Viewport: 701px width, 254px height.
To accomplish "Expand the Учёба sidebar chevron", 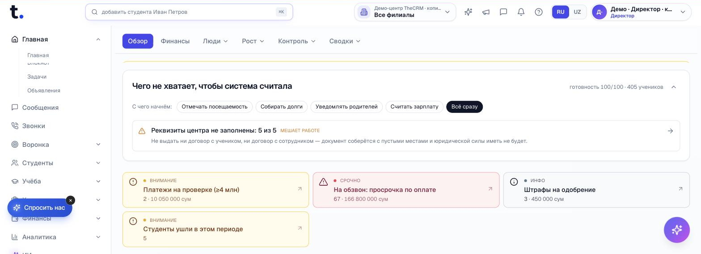I will tap(98, 181).
